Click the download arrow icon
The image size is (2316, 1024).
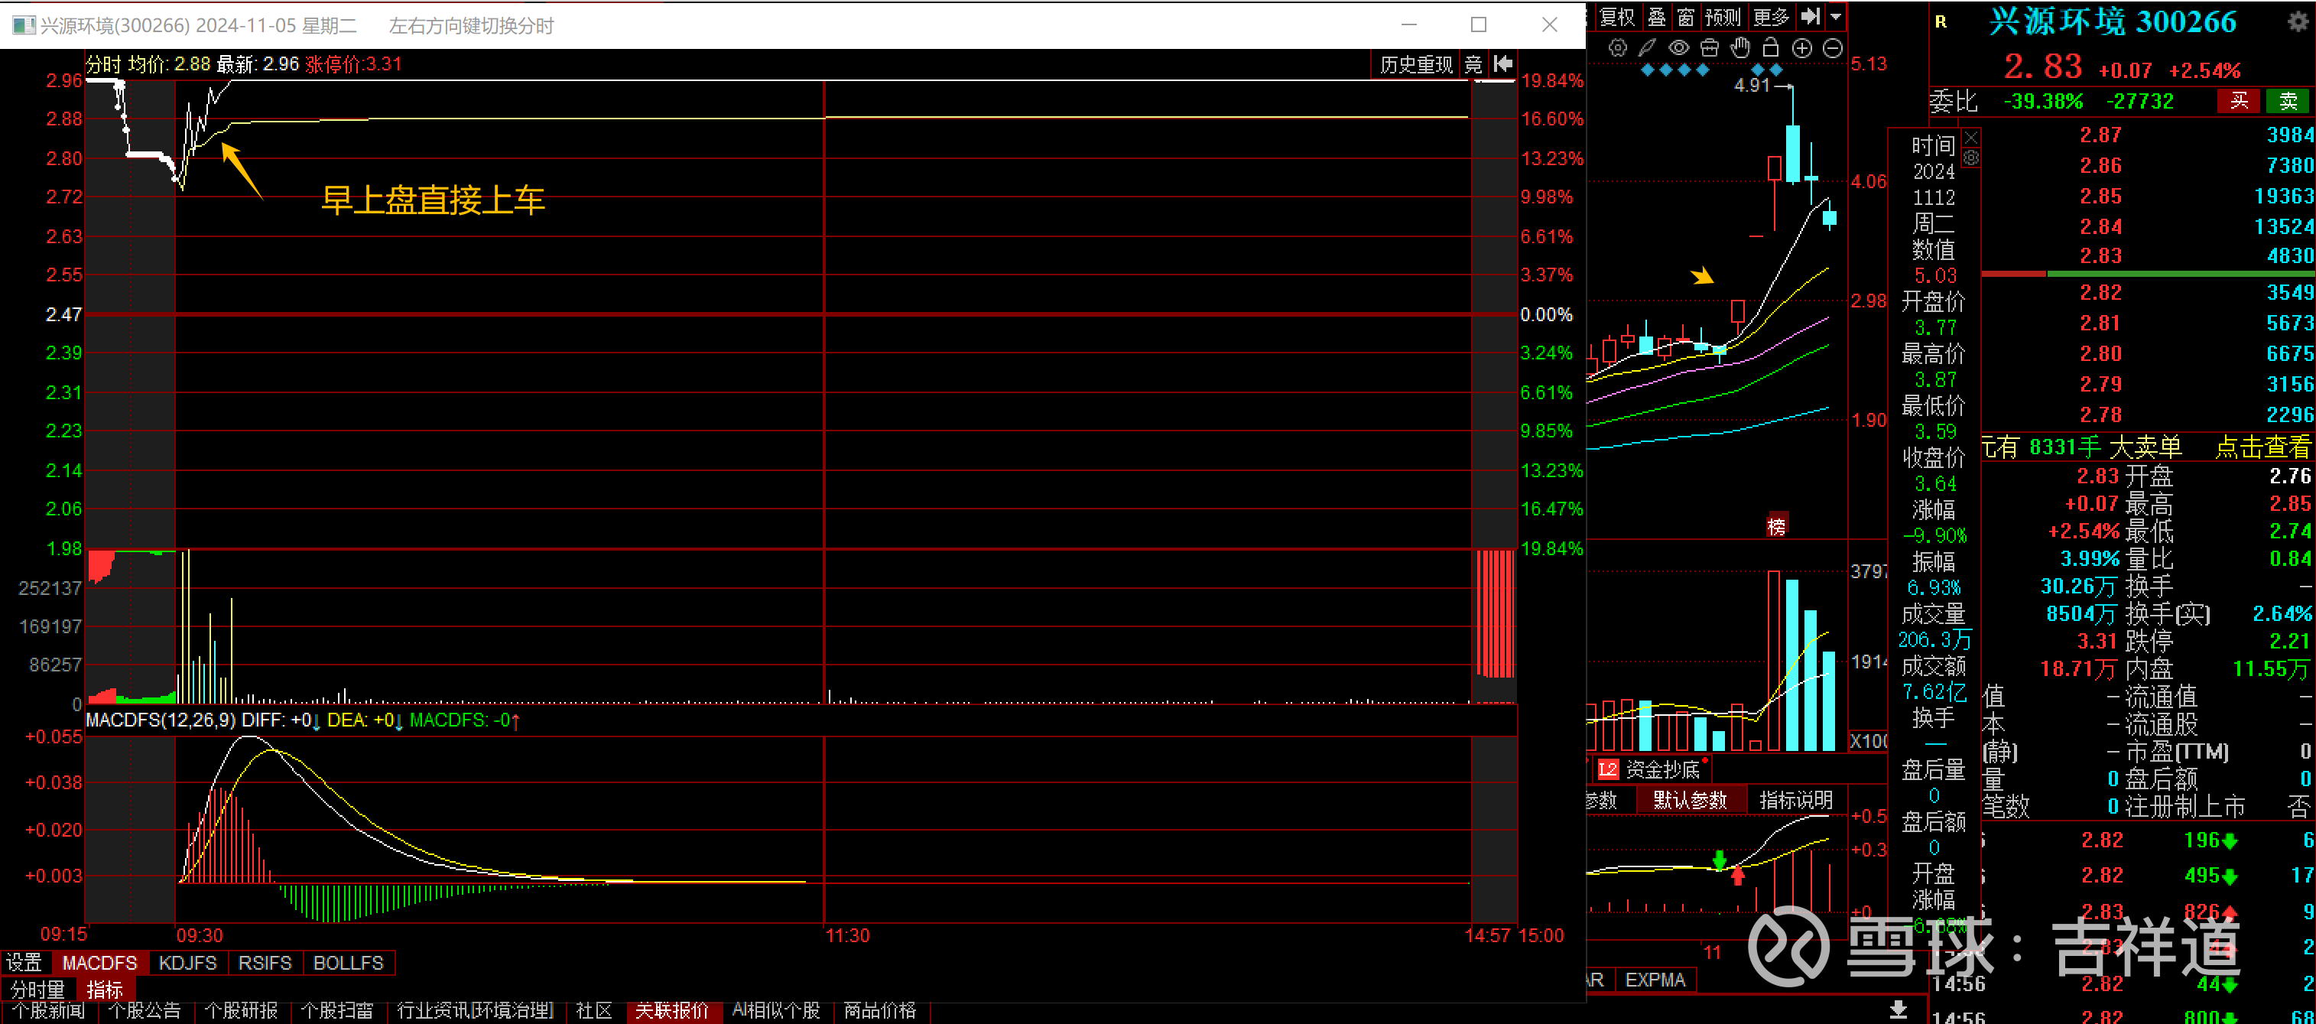tap(1899, 1009)
